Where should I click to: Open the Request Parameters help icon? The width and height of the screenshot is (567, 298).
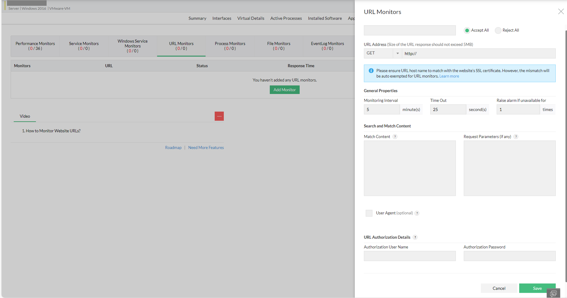[x=516, y=137]
